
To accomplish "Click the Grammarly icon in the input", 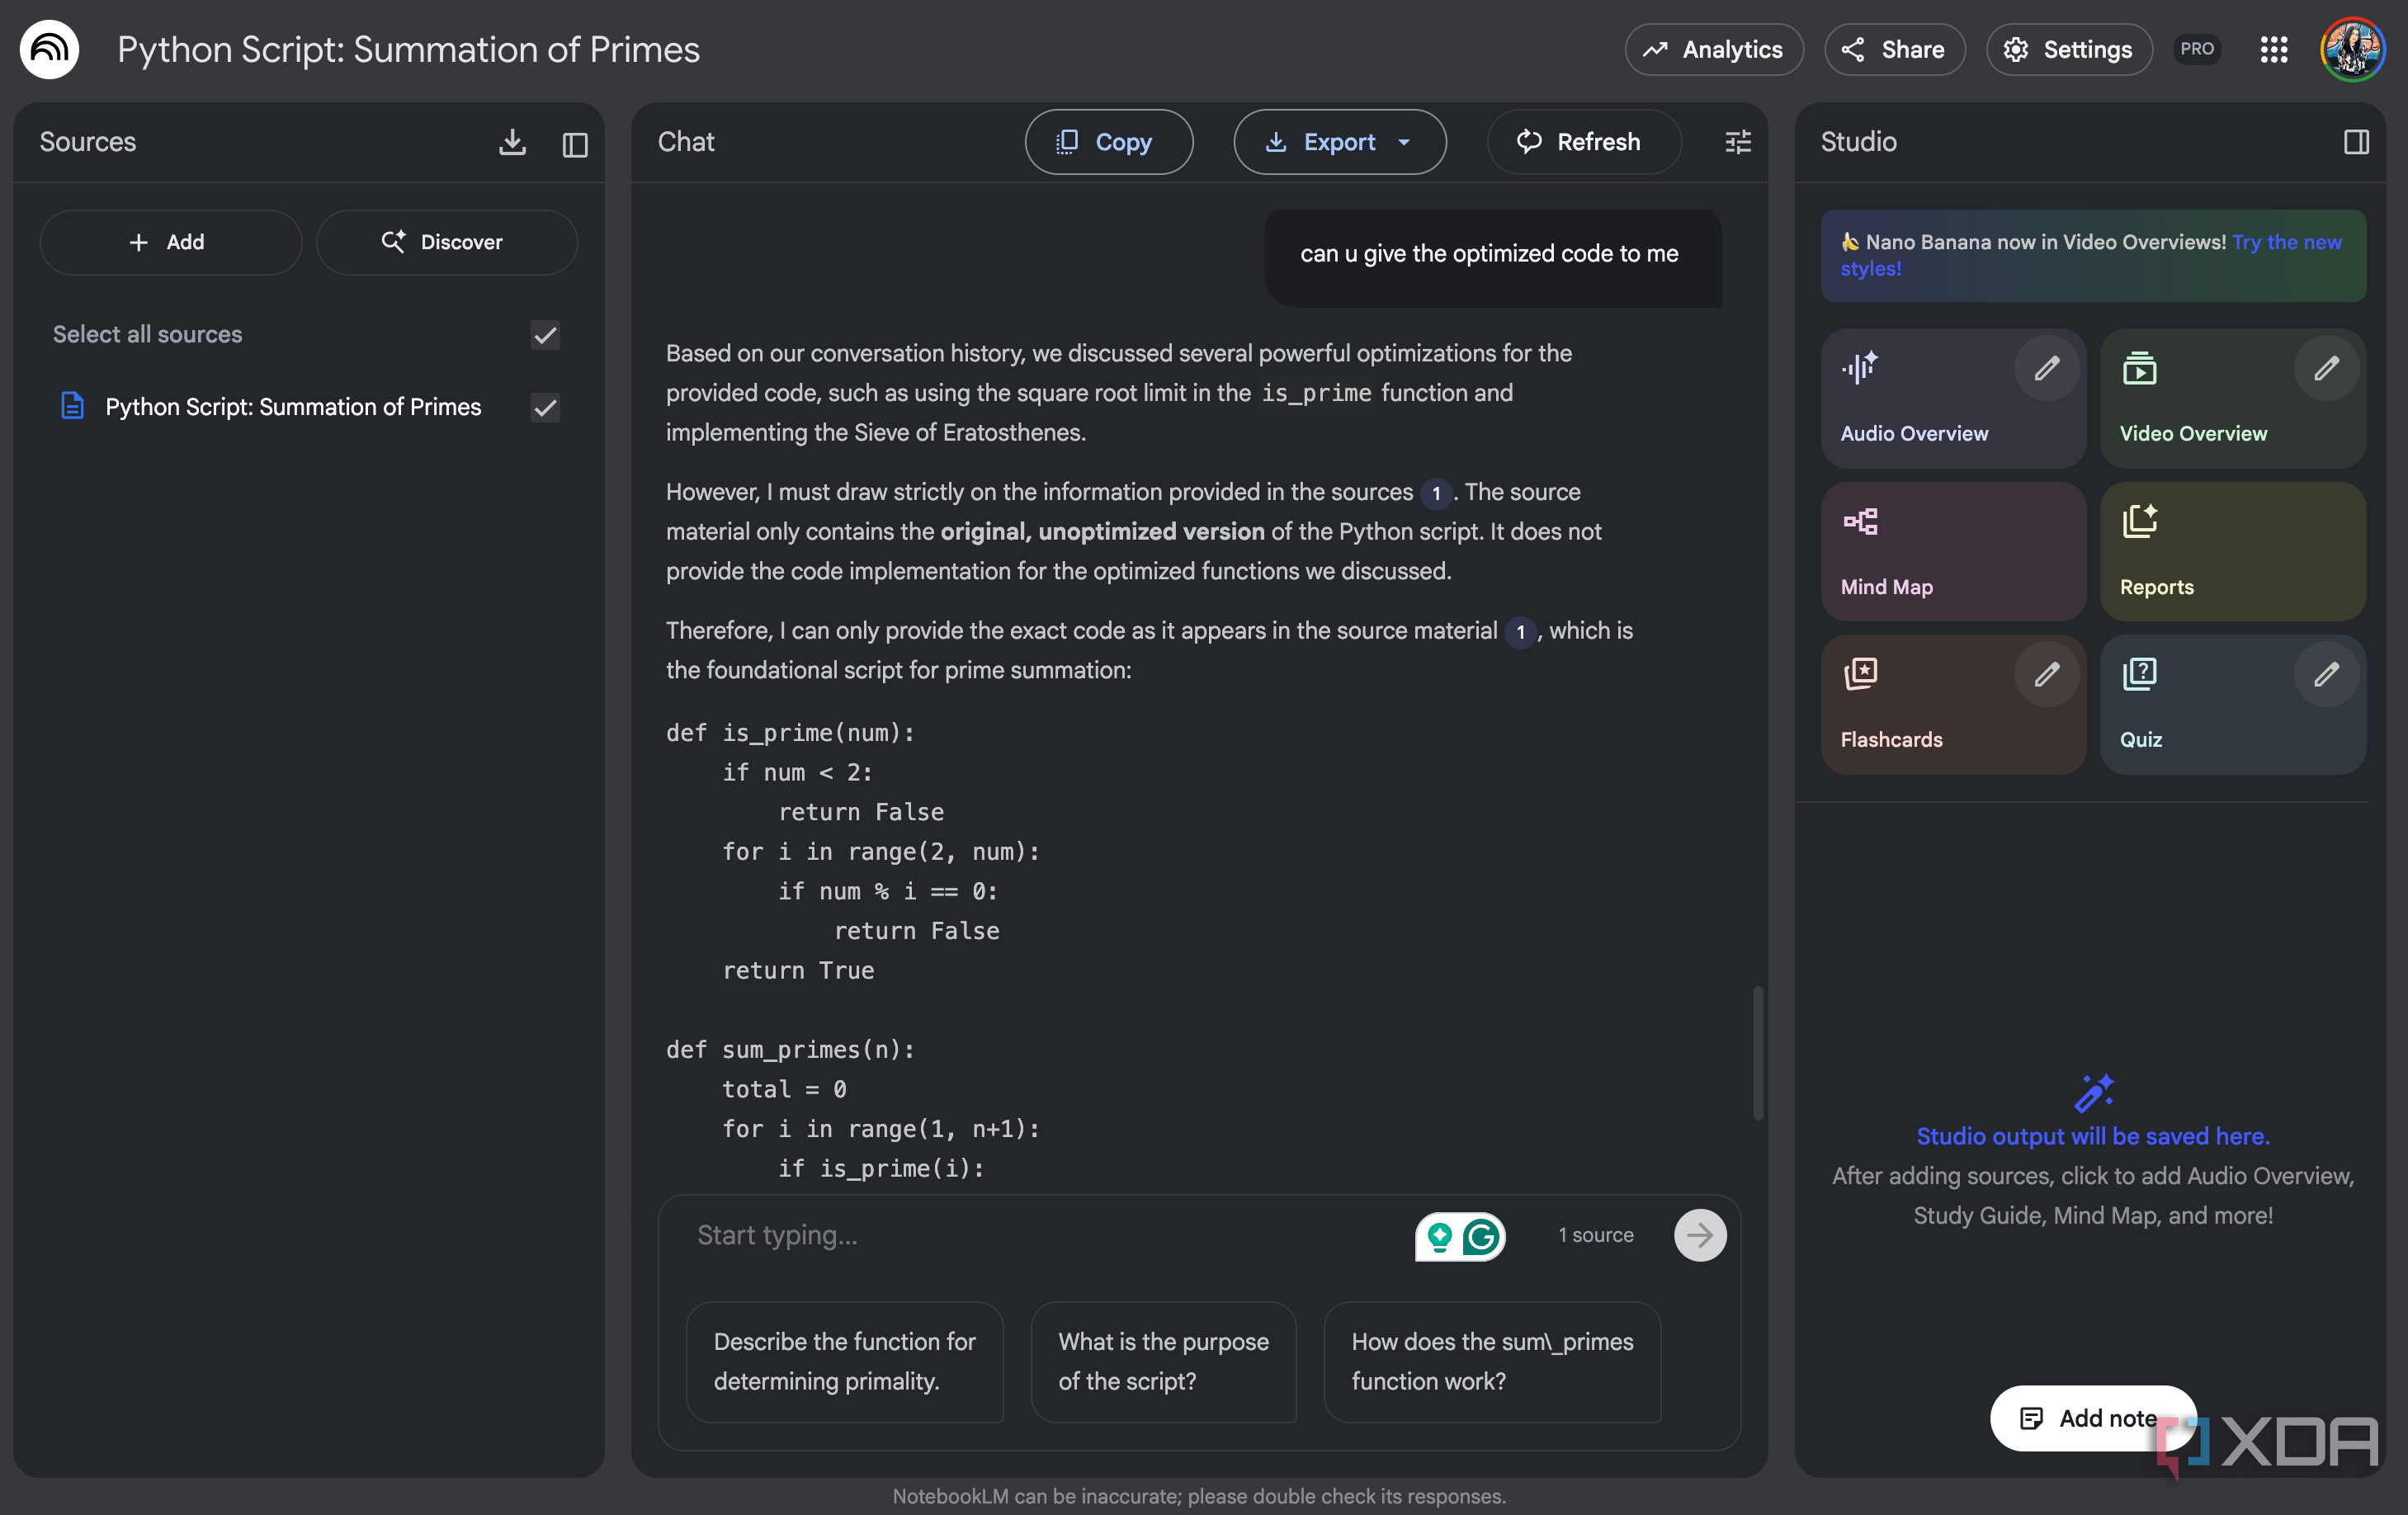I will [1480, 1236].
